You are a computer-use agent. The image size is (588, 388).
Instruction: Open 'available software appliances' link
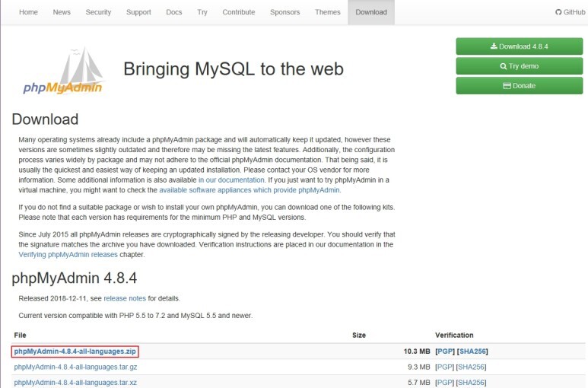(250, 190)
